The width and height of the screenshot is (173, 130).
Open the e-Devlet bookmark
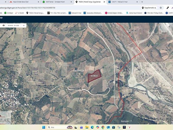[19, 13]
